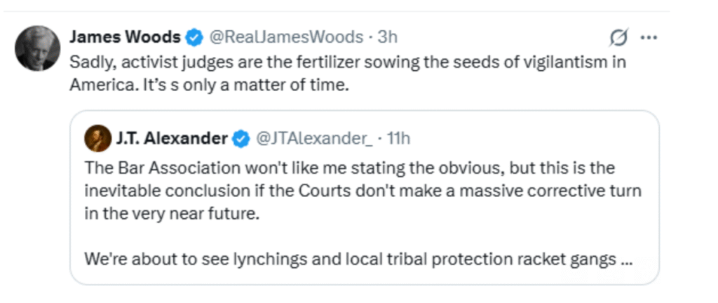Click the James Woods display name

pyautogui.click(x=125, y=37)
